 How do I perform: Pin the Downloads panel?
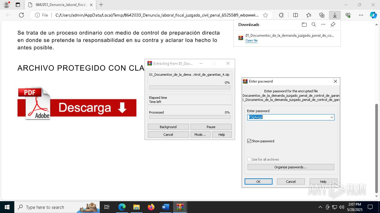click(x=333, y=25)
